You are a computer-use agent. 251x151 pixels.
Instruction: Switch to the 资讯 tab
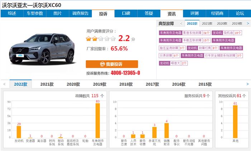[x=172, y=14]
